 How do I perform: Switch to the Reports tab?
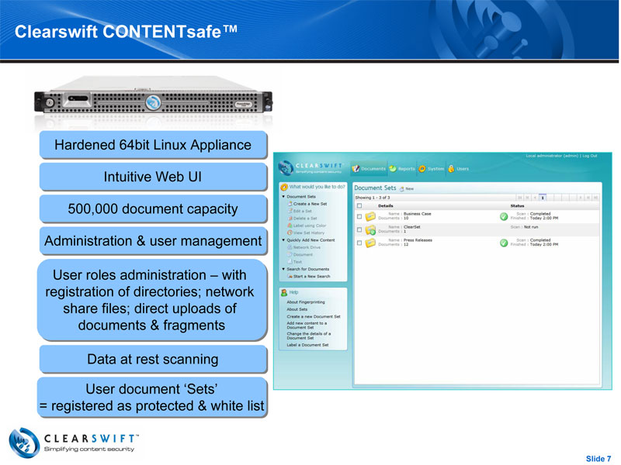click(x=402, y=169)
